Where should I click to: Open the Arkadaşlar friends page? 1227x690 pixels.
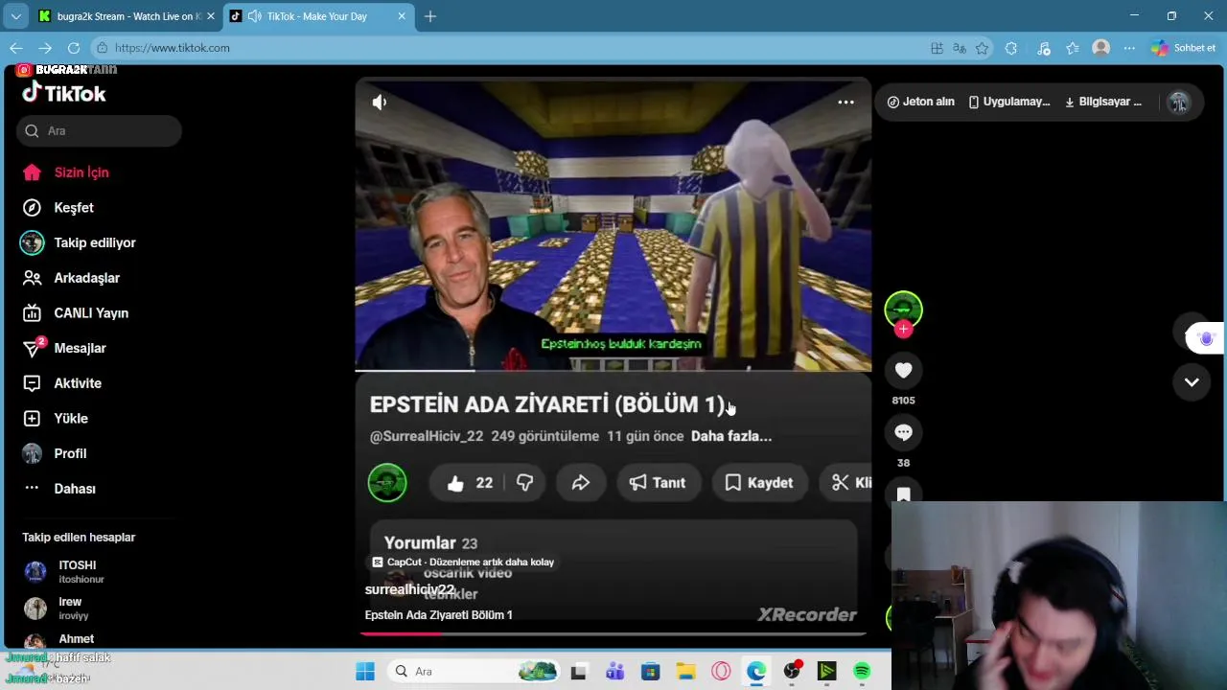click(71, 278)
